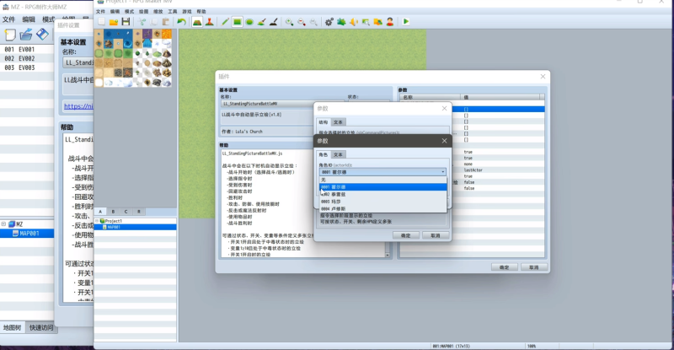Open Plugin Manager puzzle piece icon
Screen dimensions: 674x350
coord(341,22)
